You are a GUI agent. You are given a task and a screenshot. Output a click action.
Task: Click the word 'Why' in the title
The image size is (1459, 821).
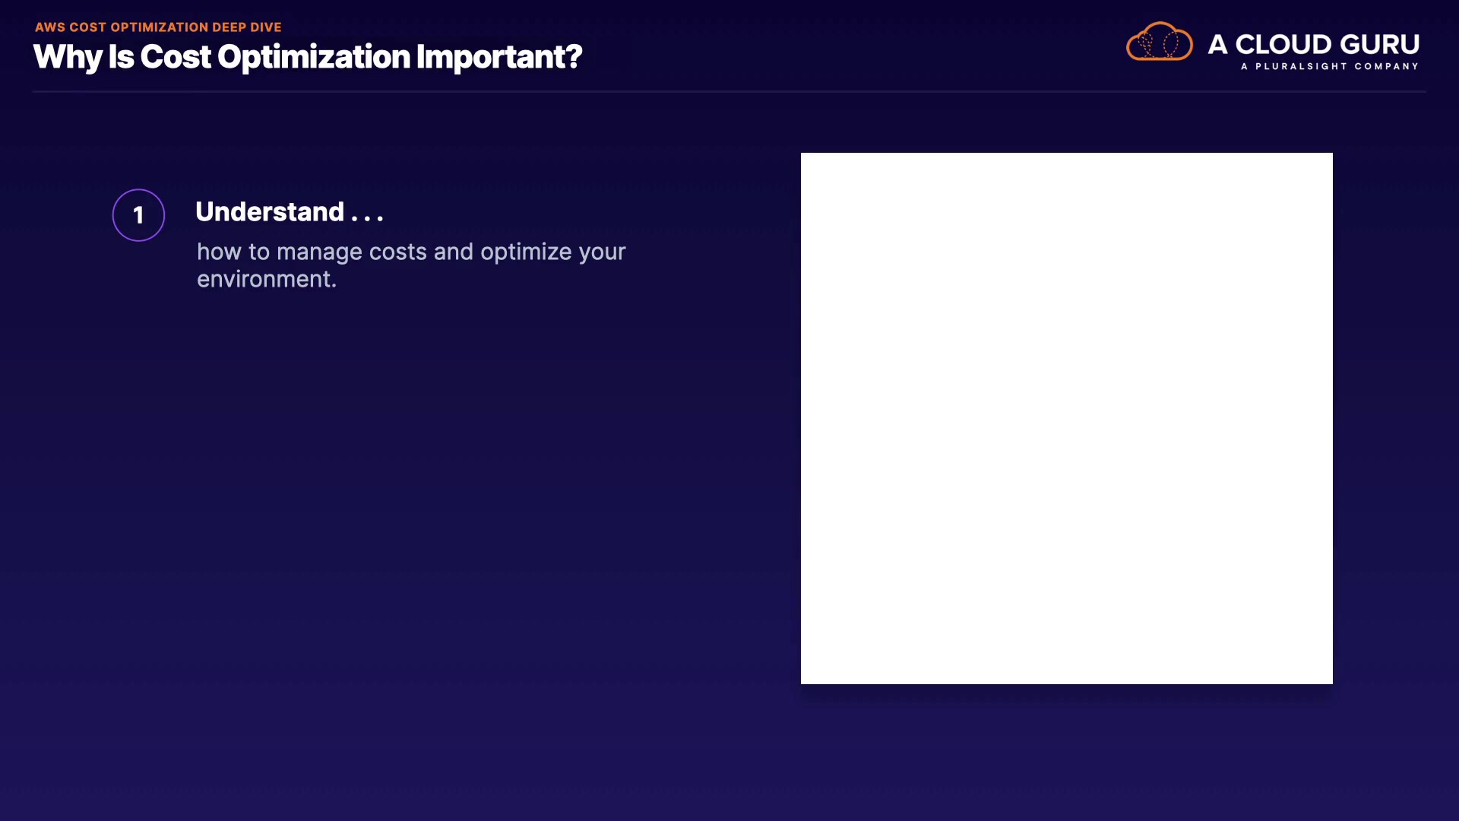point(67,57)
